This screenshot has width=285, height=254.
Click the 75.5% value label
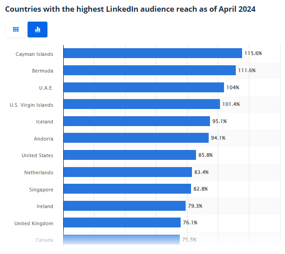pos(189,240)
